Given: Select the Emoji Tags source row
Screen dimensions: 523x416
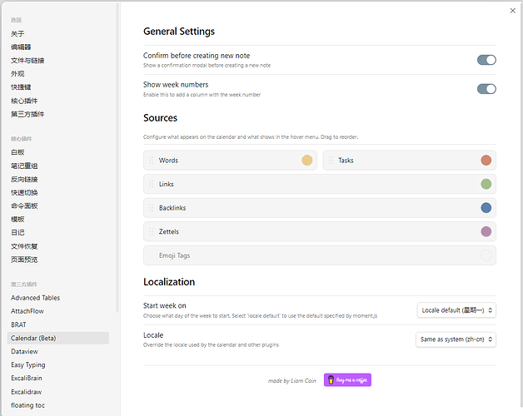Looking at the screenshot, I should (320, 255).
